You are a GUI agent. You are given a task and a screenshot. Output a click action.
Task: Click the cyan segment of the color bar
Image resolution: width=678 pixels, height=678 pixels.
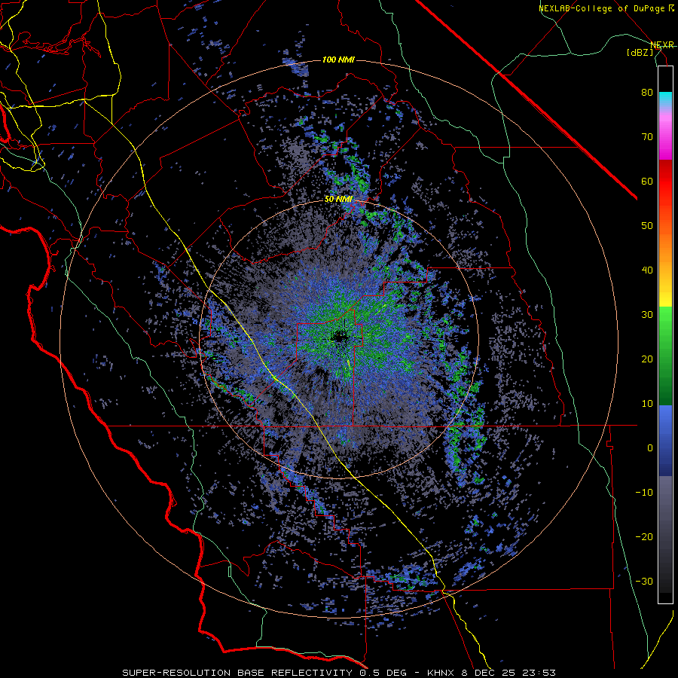coord(665,99)
